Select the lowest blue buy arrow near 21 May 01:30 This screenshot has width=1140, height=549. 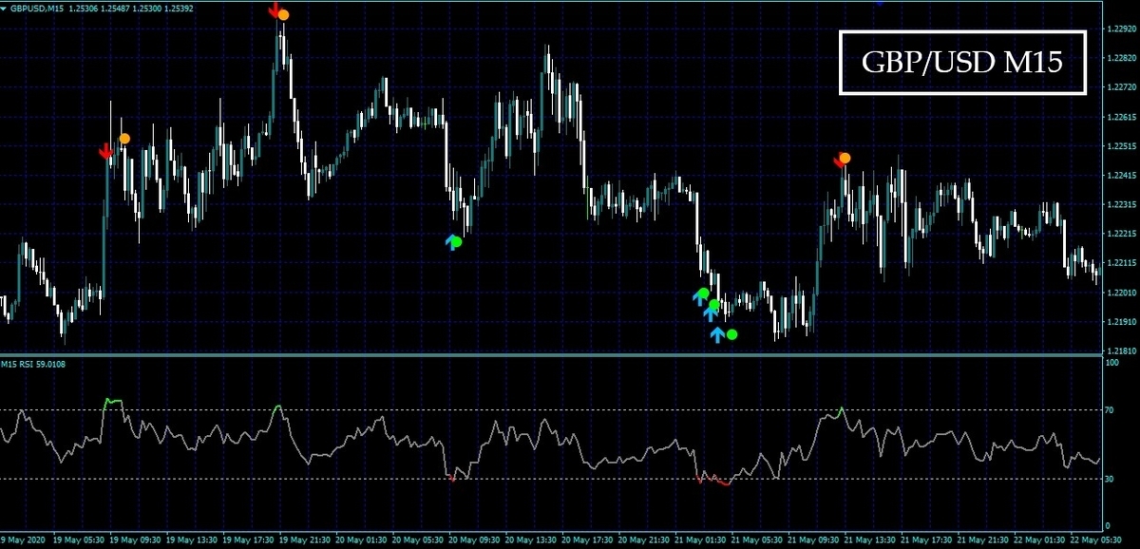pos(718,334)
